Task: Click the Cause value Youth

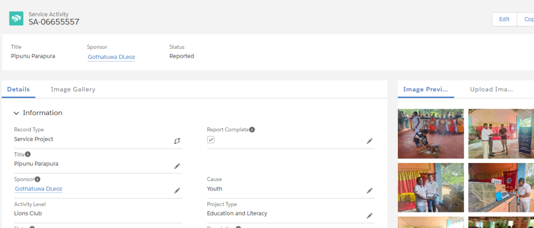Action: [214, 188]
